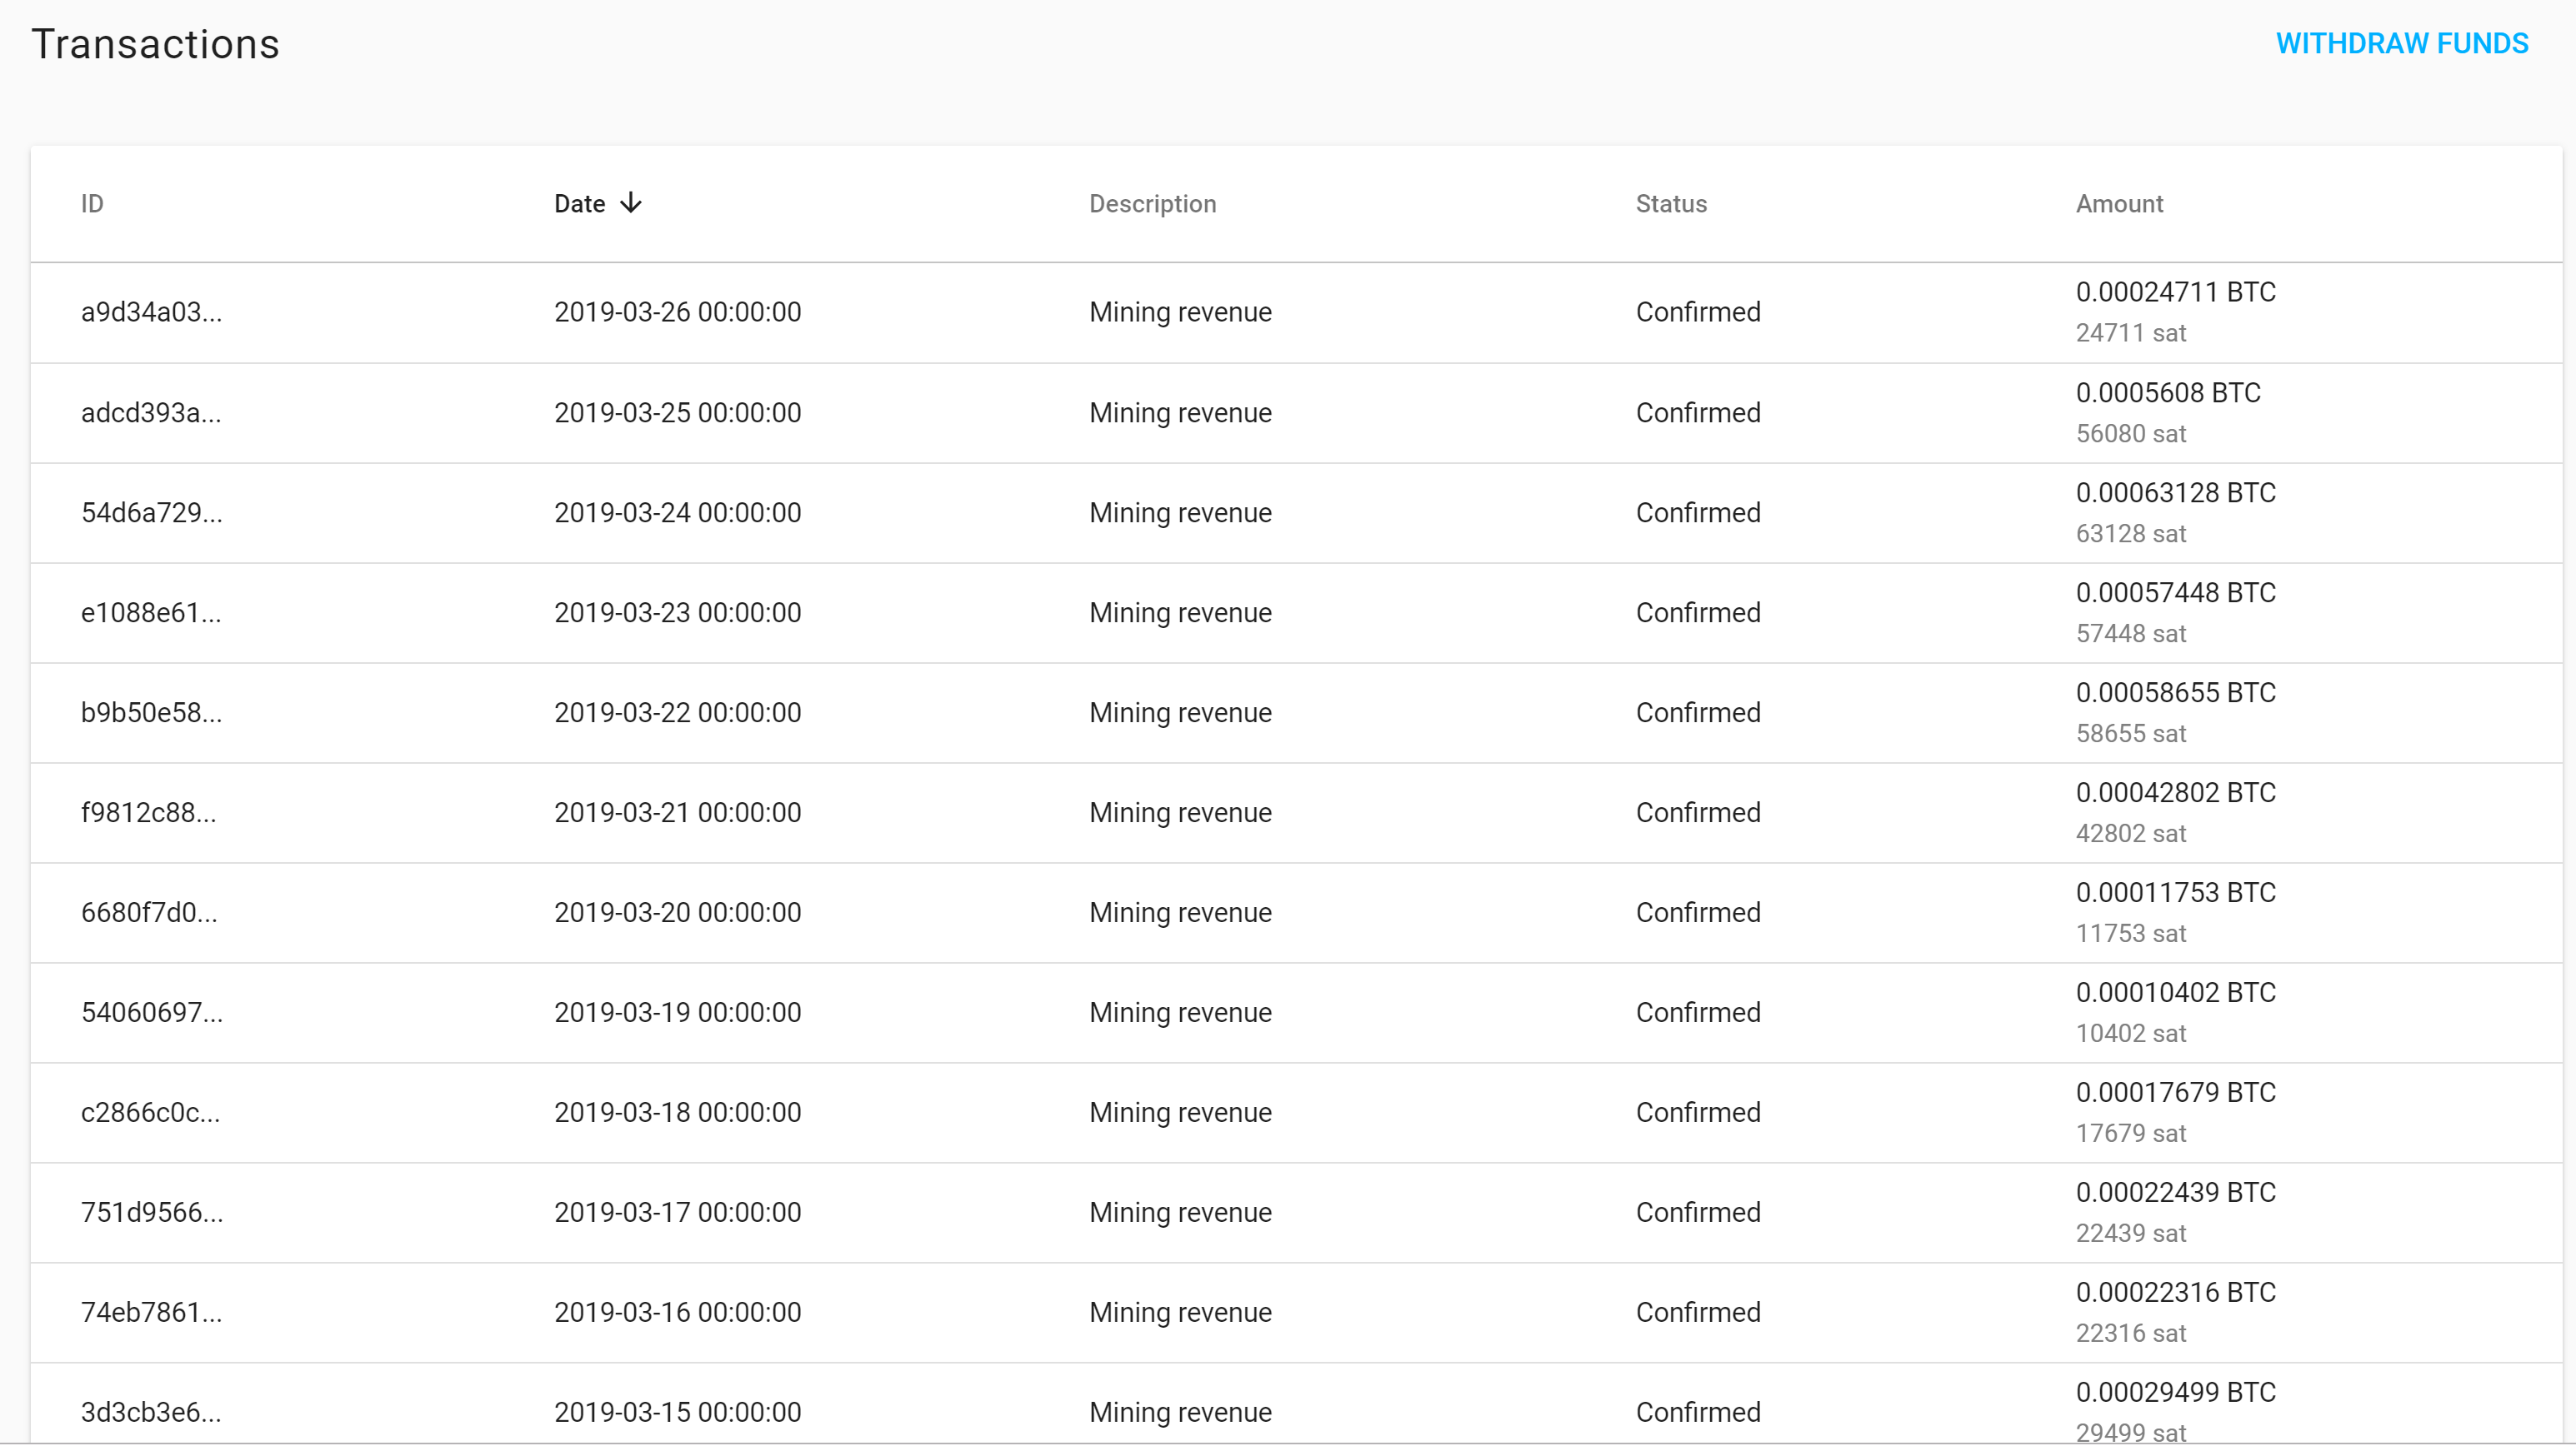Select transaction ID a9d34a03...
This screenshot has height=1451, width=2576.
[x=151, y=313]
